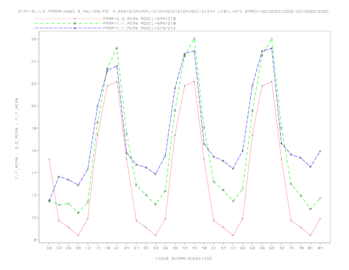Click the x-axis label FHOUR VHHMM

coord(183,259)
